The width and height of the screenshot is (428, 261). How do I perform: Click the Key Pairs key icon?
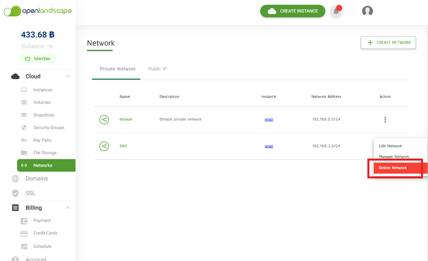tap(24, 140)
